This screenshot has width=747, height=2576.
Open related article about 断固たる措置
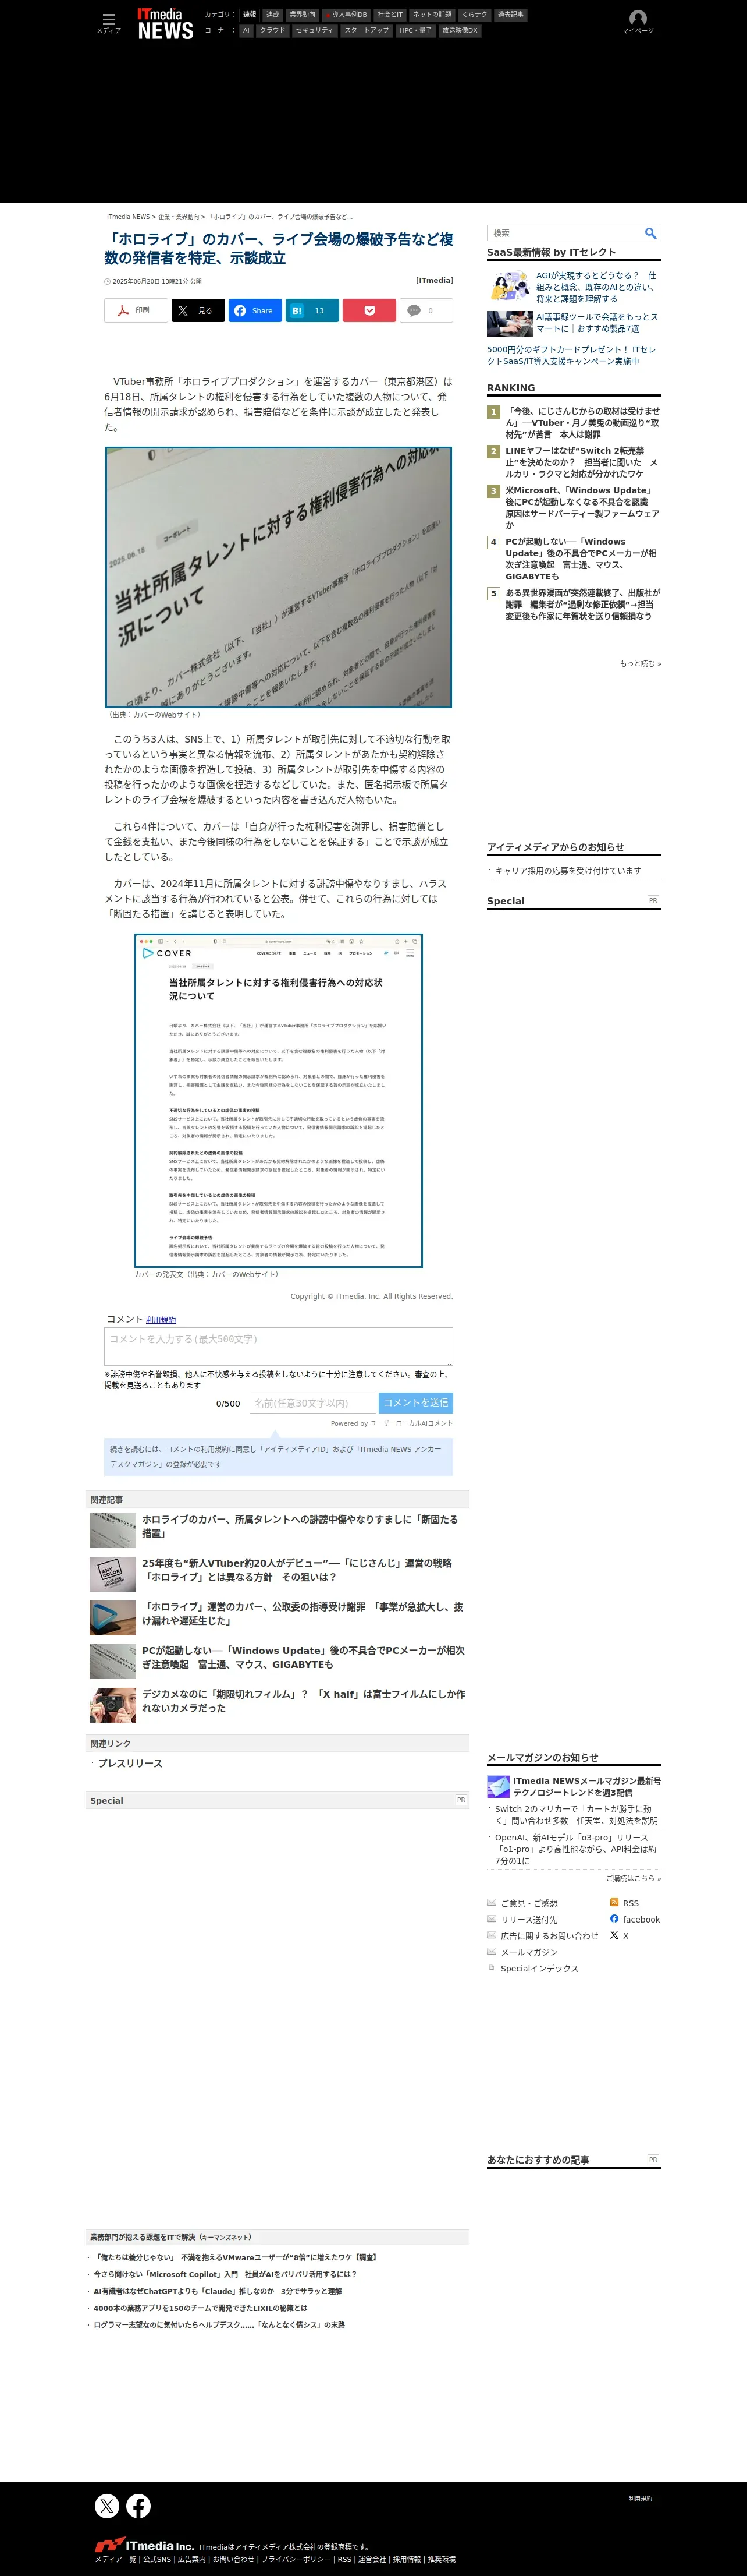pyautogui.click(x=300, y=1526)
